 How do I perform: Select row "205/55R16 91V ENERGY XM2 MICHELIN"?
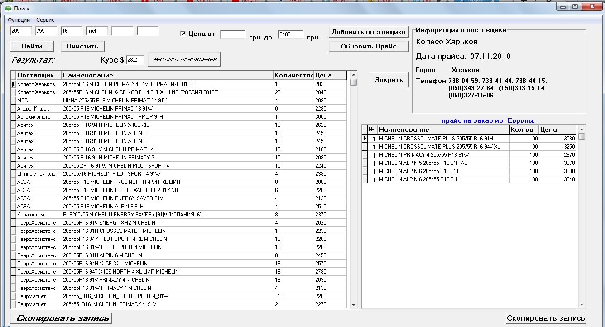[178, 223]
